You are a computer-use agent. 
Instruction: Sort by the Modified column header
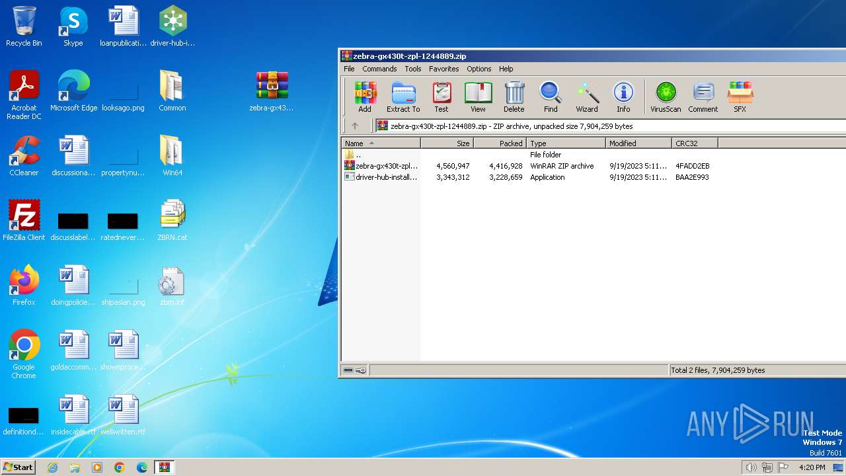(x=638, y=143)
